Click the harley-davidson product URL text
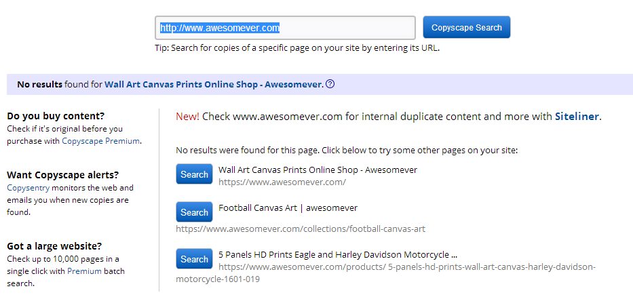633x297 pixels. tap(385, 273)
